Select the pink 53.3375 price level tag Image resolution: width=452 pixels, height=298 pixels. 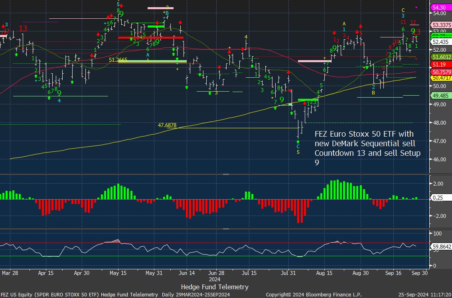[x=441, y=25]
